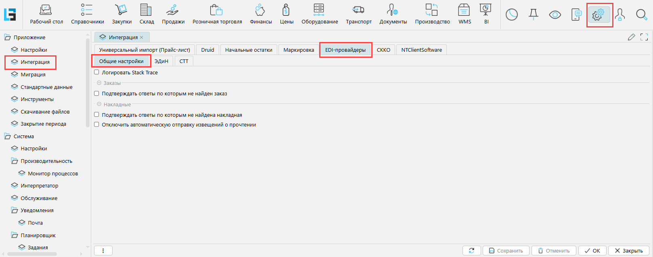Image resolution: width=653 pixels, height=257 pixels.
Task: Click the sidebar horizontal scrollbar
Action: tap(32, 254)
